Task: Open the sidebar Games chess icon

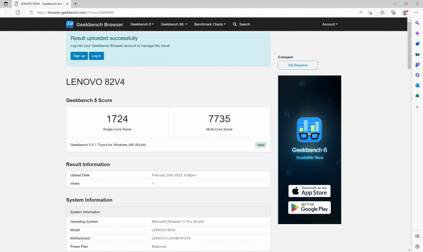Action: click(418, 65)
